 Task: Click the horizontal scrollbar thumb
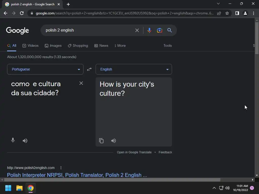point(112,180)
